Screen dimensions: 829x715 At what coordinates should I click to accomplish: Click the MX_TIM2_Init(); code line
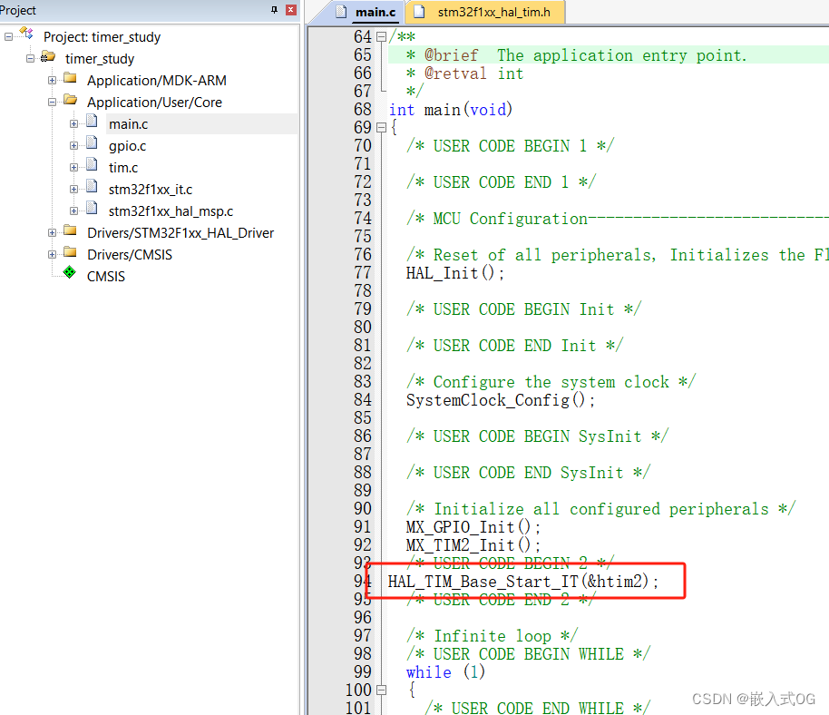coord(473,545)
